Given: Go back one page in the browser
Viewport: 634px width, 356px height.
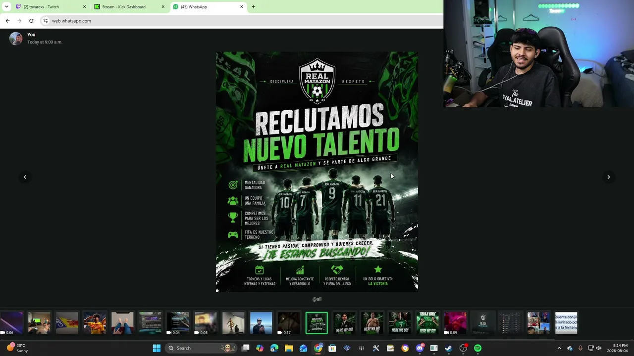Looking at the screenshot, I should [x=7, y=21].
